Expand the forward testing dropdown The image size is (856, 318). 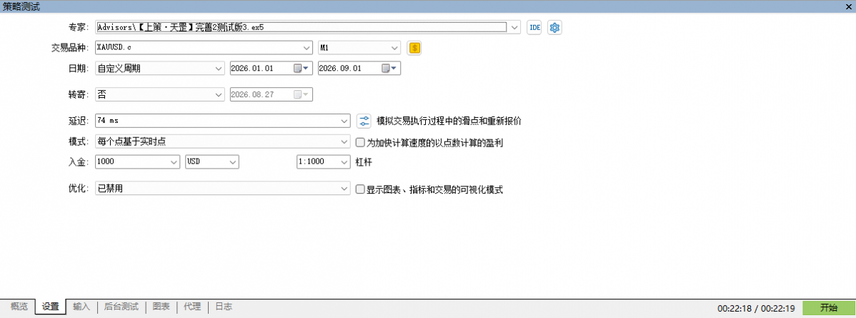pos(219,94)
